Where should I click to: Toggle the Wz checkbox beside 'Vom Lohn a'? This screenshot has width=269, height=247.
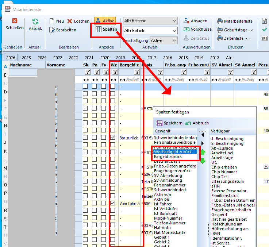[x=113, y=203]
